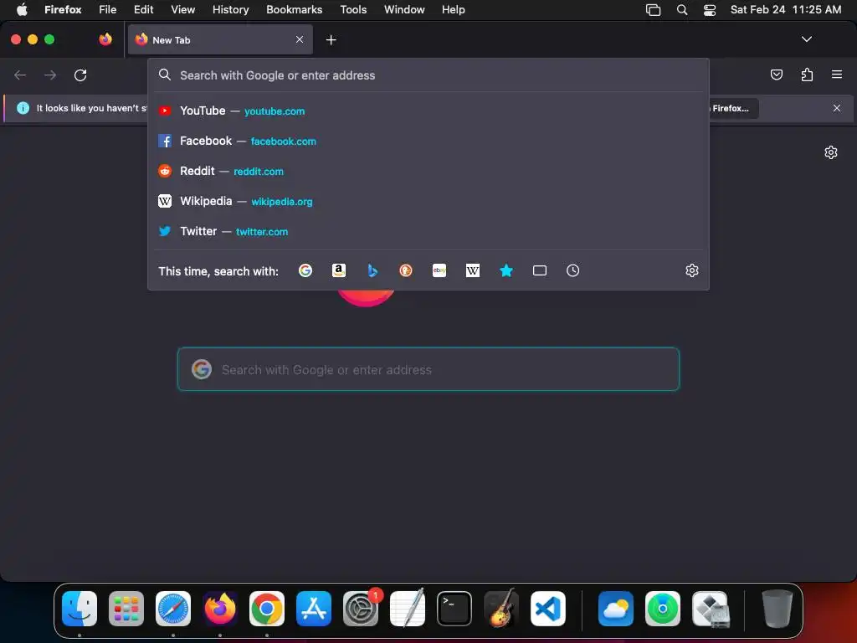Open Launchpad from the Dock

pos(126,609)
